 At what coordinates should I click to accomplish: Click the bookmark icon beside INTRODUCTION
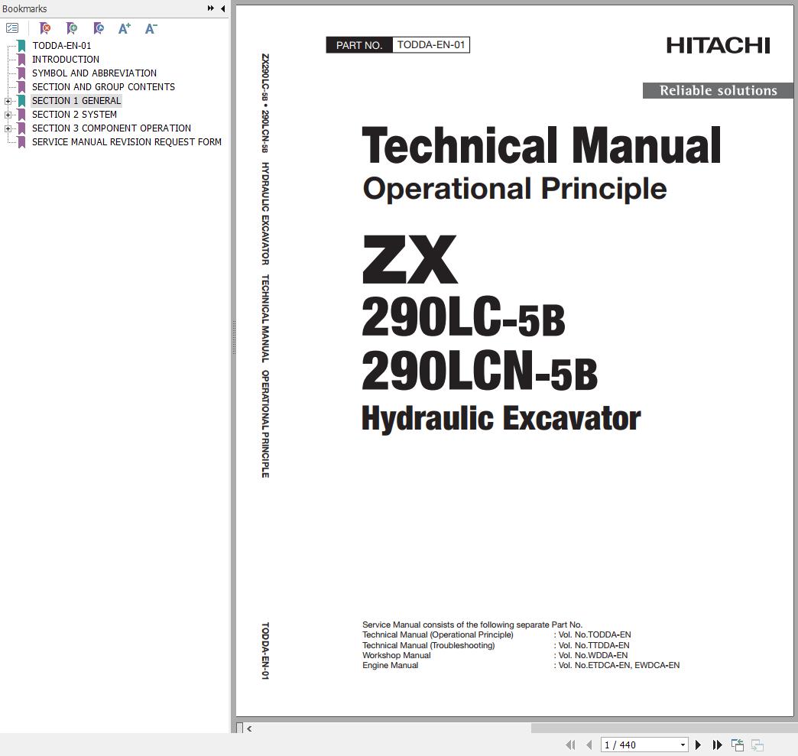[21, 60]
